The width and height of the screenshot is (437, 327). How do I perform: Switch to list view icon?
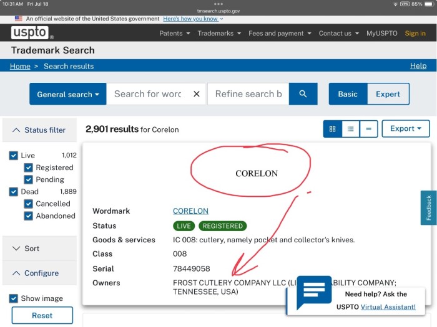coord(351,129)
